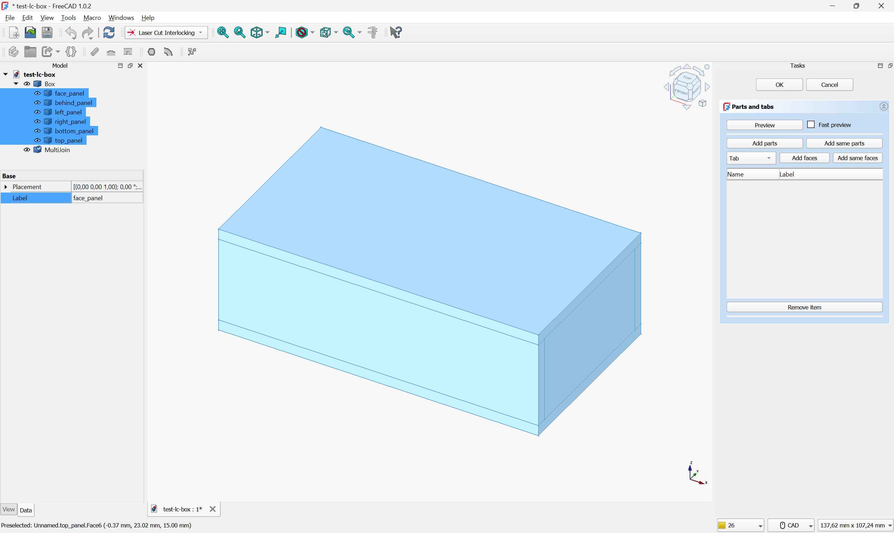The image size is (894, 533).
Task: Click the Refresh/recompute icon
Action: pyautogui.click(x=109, y=32)
